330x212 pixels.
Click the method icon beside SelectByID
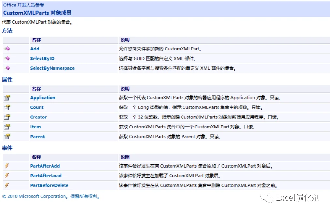[7, 58]
